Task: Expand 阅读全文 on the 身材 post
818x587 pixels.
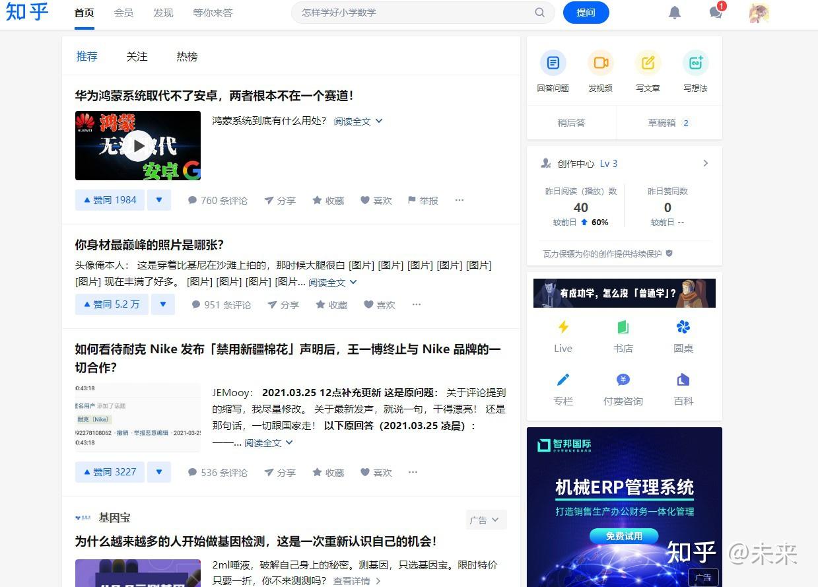Action: pyautogui.click(x=333, y=282)
